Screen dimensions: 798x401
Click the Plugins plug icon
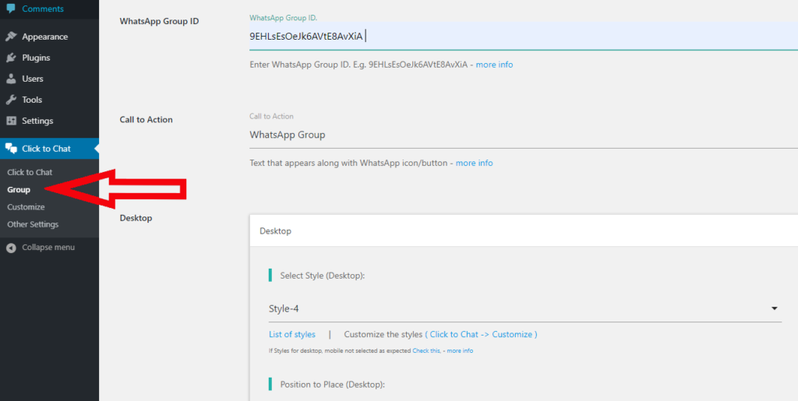pos(11,58)
